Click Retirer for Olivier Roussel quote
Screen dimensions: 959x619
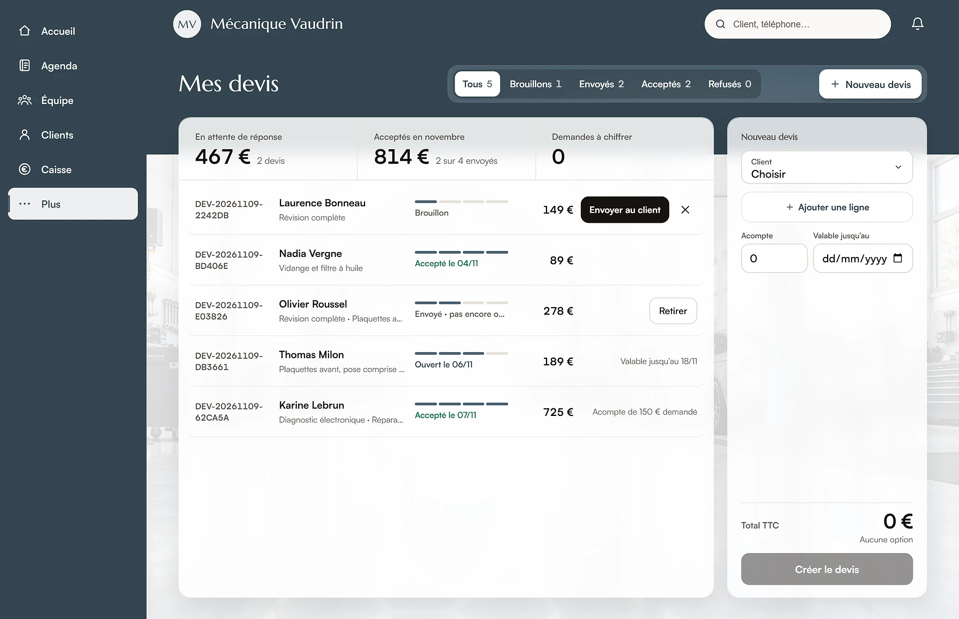(x=673, y=311)
